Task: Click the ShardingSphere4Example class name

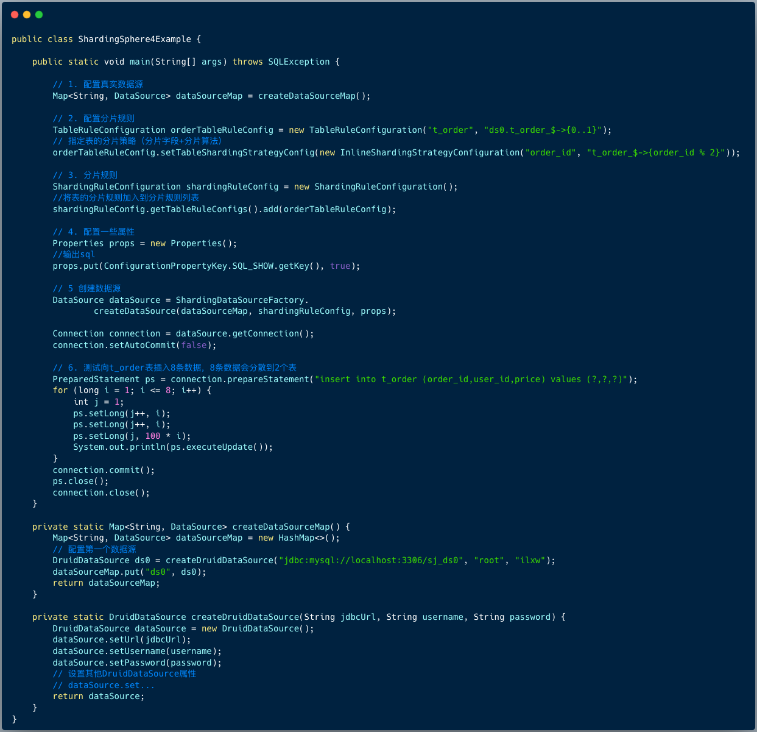Action: pos(135,39)
